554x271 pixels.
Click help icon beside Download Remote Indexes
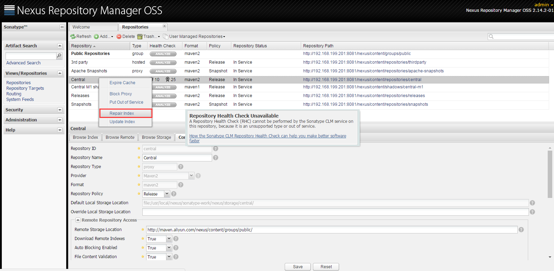[176, 239]
